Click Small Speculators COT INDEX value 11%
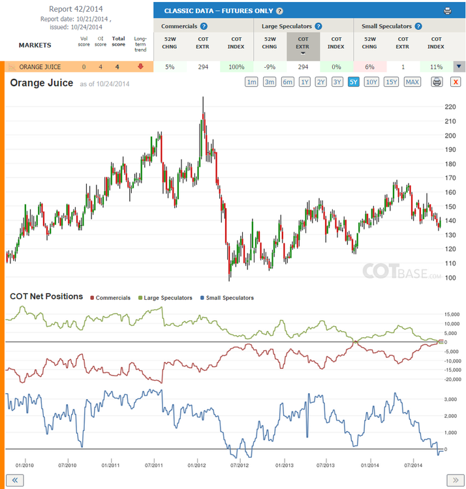This screenshot has height=489, width=466. click(x=437, y=67)
